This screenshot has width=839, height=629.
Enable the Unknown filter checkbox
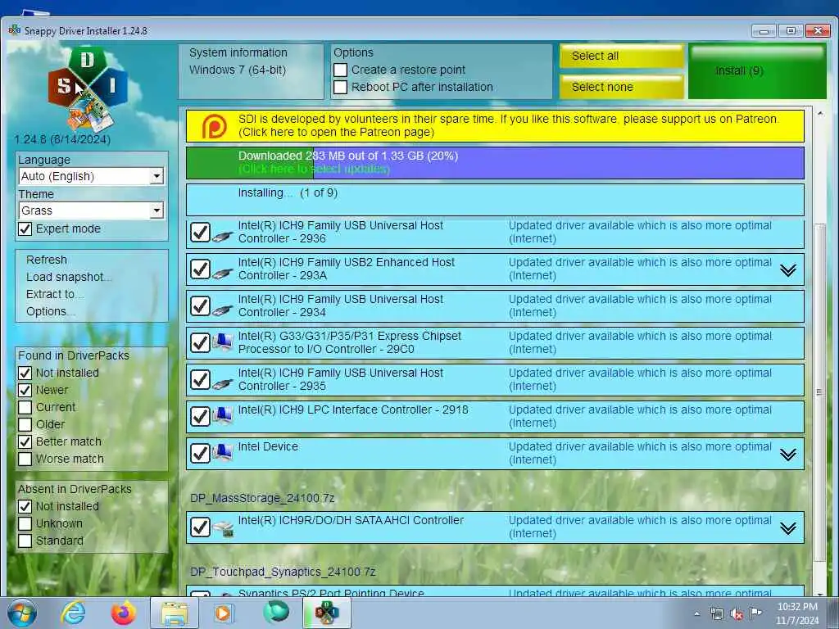25,523
